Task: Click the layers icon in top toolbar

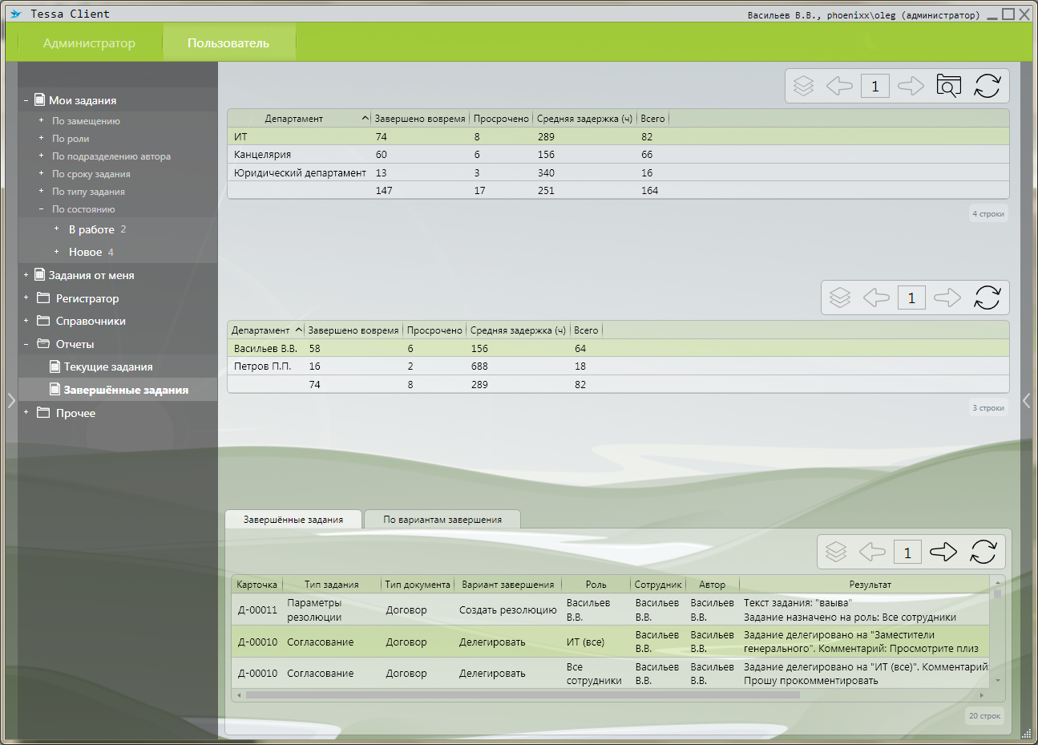Action: point(803,86)
